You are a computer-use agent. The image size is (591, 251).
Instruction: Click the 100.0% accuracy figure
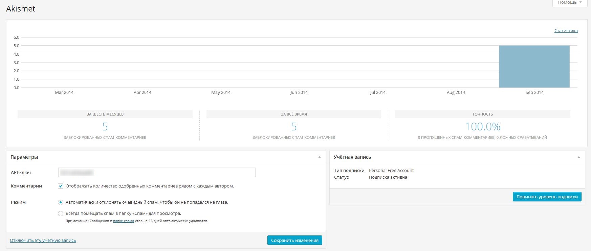tap(482, 127)
